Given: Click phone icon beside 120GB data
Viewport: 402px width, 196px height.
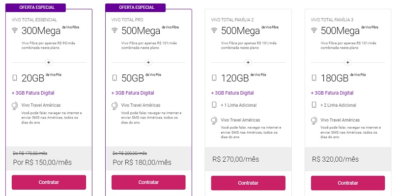Looking at the screenshot, I should [215, 78].
